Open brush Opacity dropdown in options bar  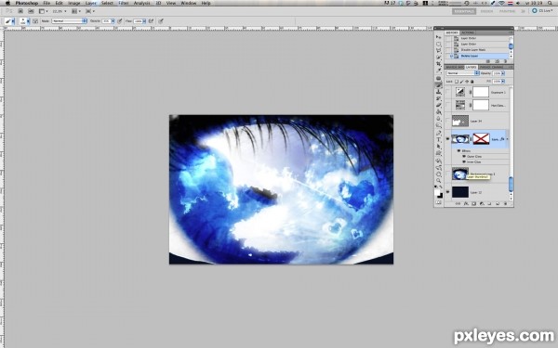point(113,21)
